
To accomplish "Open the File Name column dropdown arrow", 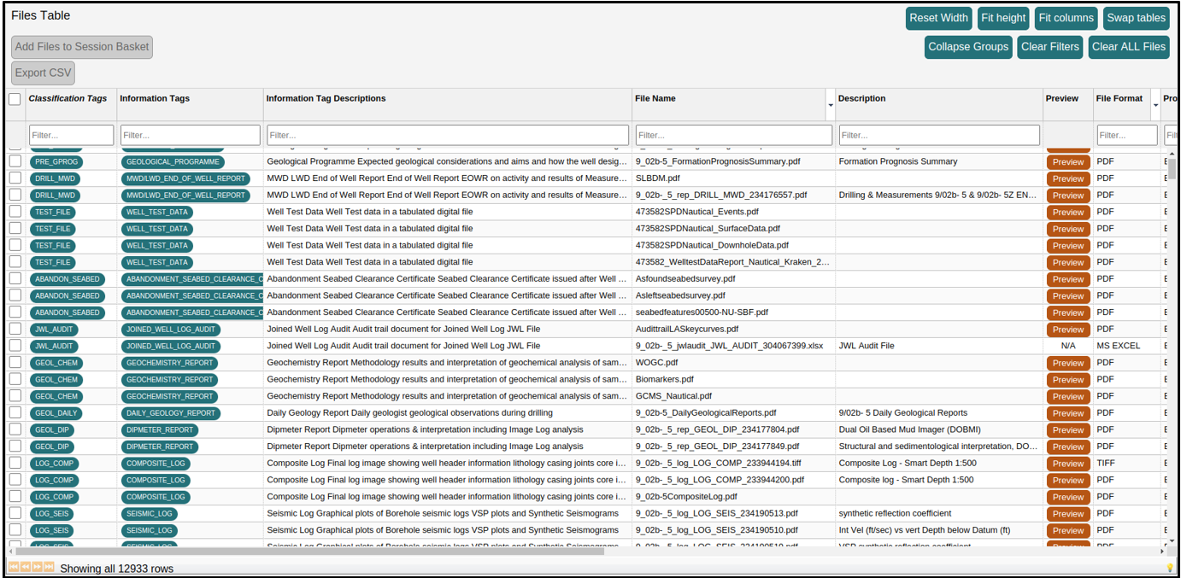I will [x=831, y=105].
